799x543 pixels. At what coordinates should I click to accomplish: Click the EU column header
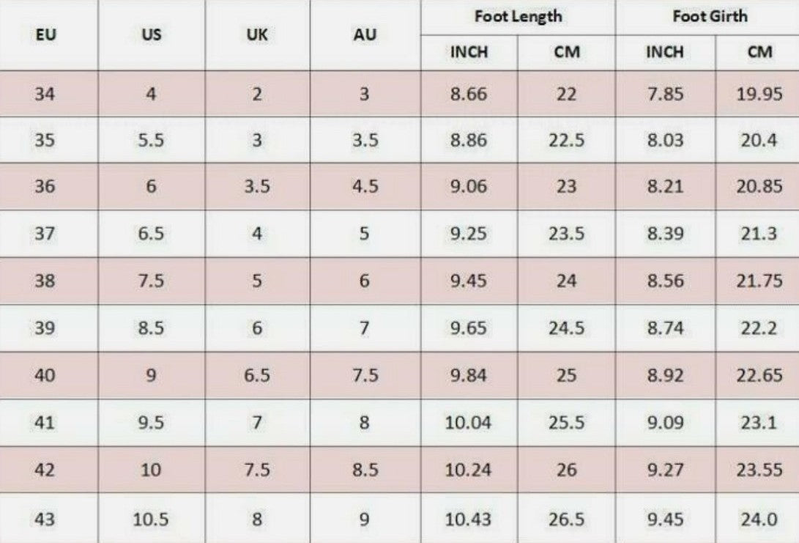pyautogui.click(x=45, y=34)
